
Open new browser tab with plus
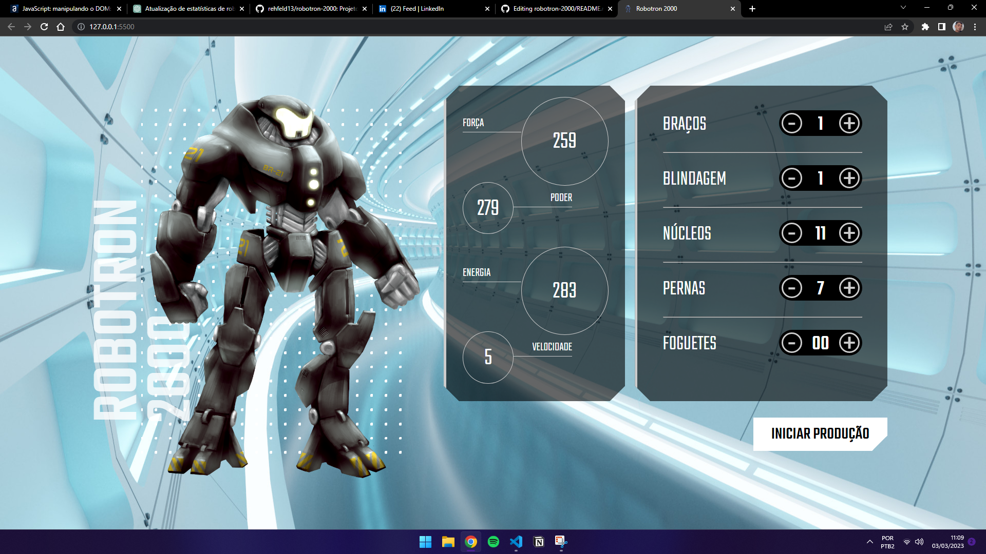[x=752, y=9]
